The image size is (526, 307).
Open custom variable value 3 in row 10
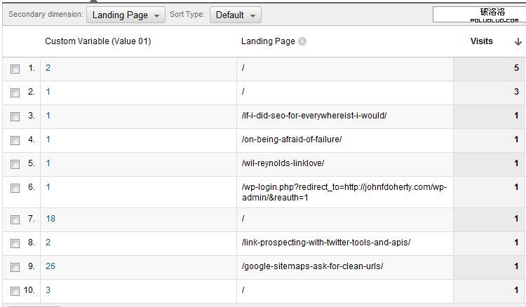tap(48, 290)
